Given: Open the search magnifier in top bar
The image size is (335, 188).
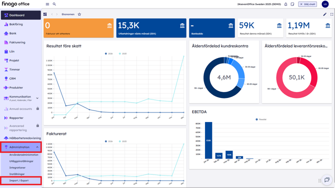Looking at the screenshot, I should point(54,4).
